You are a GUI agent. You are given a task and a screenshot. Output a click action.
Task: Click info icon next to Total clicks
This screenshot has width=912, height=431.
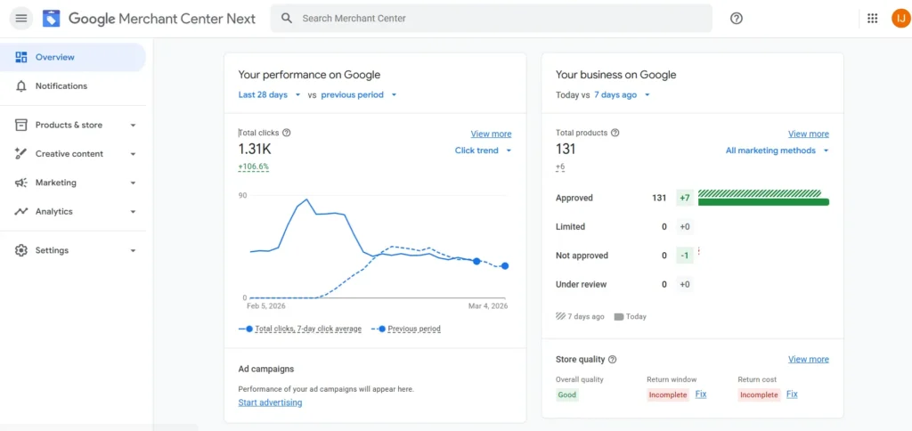[286, 133]
